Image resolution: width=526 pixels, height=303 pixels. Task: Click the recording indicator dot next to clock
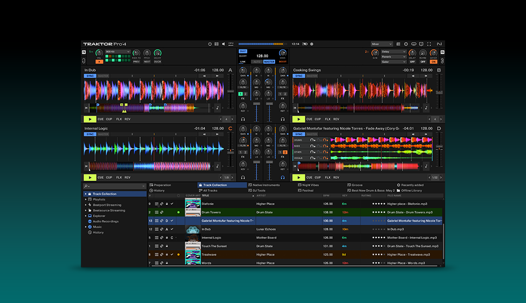[312, 44]
